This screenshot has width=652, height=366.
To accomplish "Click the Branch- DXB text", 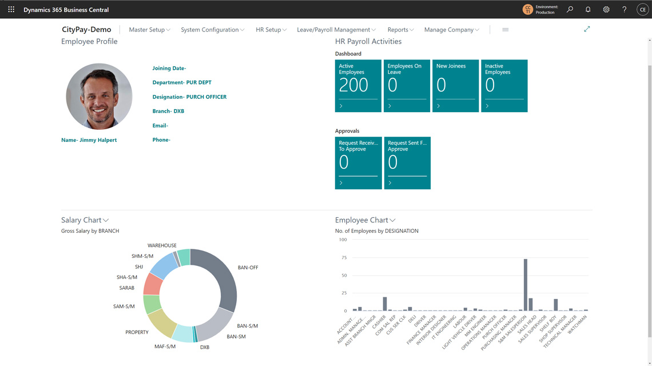I will (168, 111).
